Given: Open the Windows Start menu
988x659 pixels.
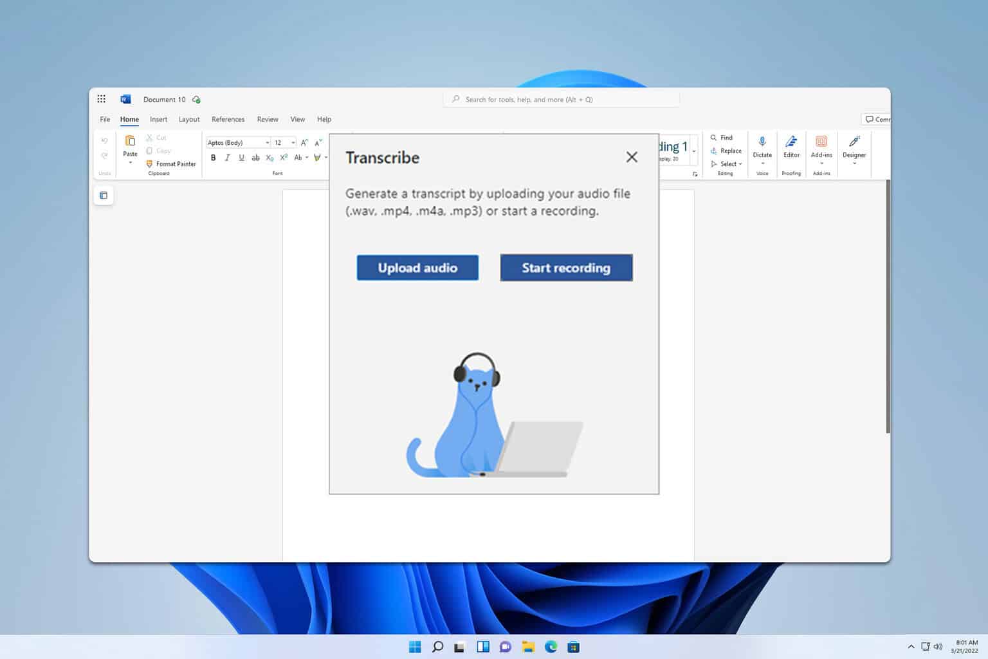Looking at the screenshot, I should [415, 647].
